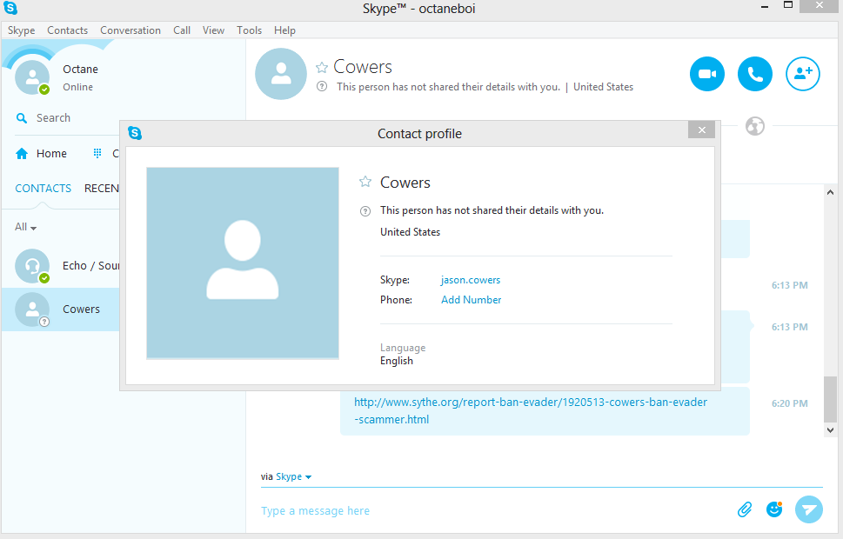Viewport: 843px width, 539px height.
Task: Switch to the RECENT tab
Action: 102,188
